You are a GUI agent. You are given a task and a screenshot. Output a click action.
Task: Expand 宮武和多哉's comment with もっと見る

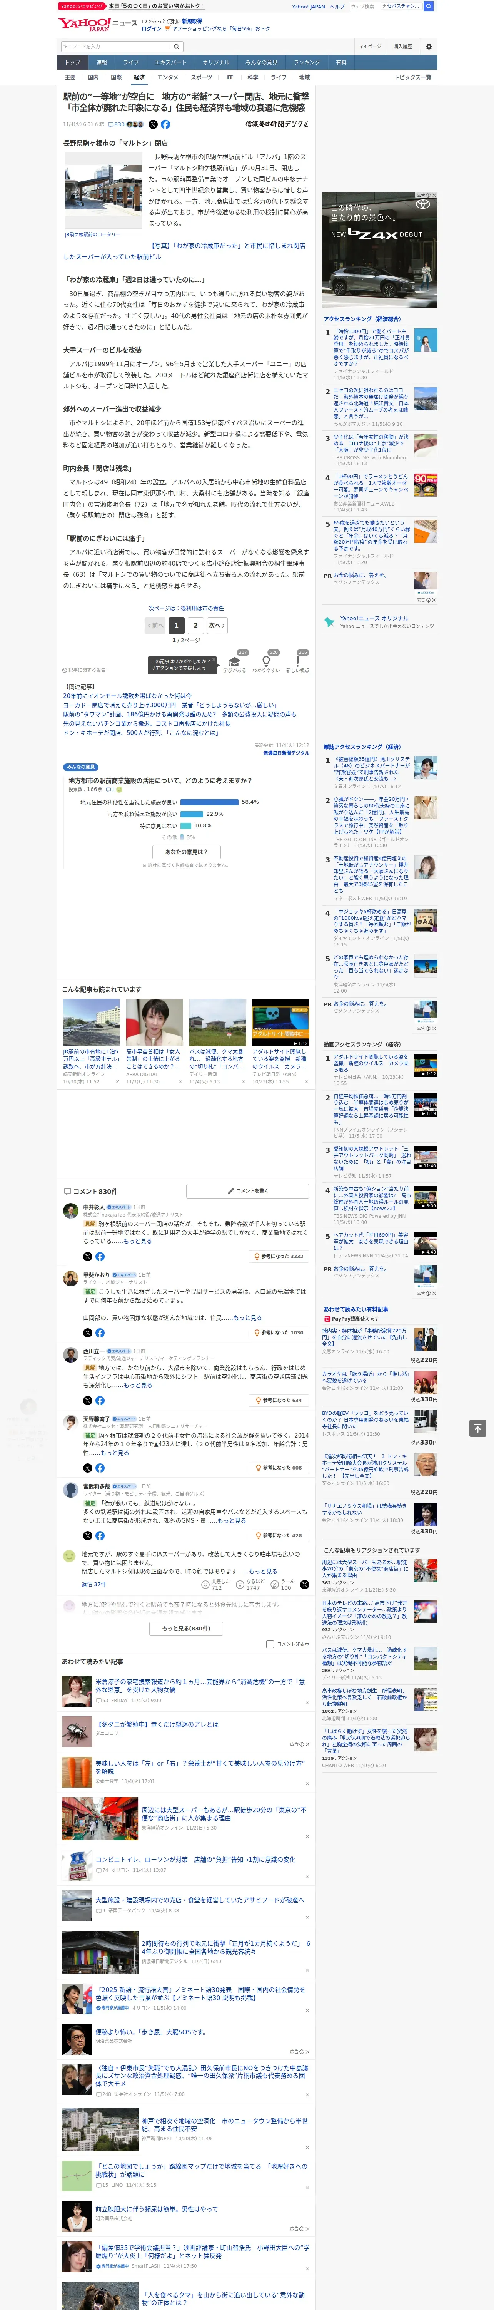pyautogui.click(x=232, y=1520)
